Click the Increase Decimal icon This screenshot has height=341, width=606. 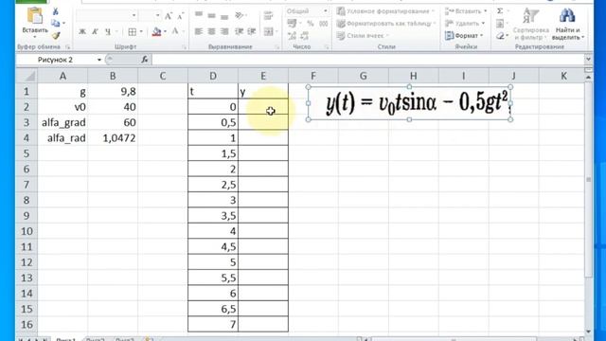click(x=293, y=36)
